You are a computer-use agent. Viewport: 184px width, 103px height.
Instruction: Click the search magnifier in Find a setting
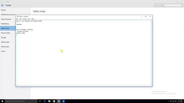[x=181, y=5]
